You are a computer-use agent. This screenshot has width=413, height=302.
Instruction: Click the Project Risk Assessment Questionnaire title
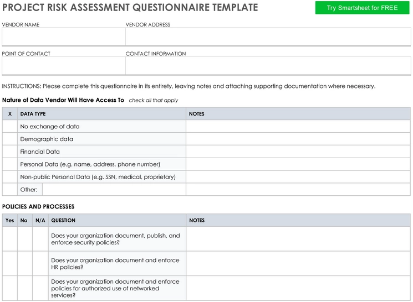point(130,8)
